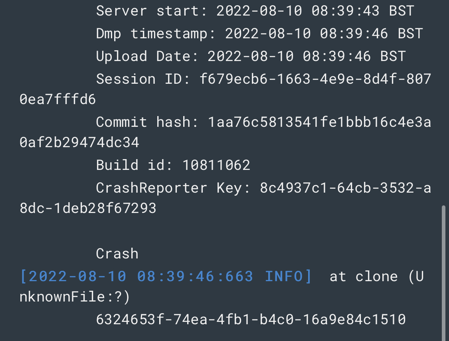This screenshot has height=341, width=449.
Task: Click the wrapped text nknownFile:?)
Action: [75, 297]
